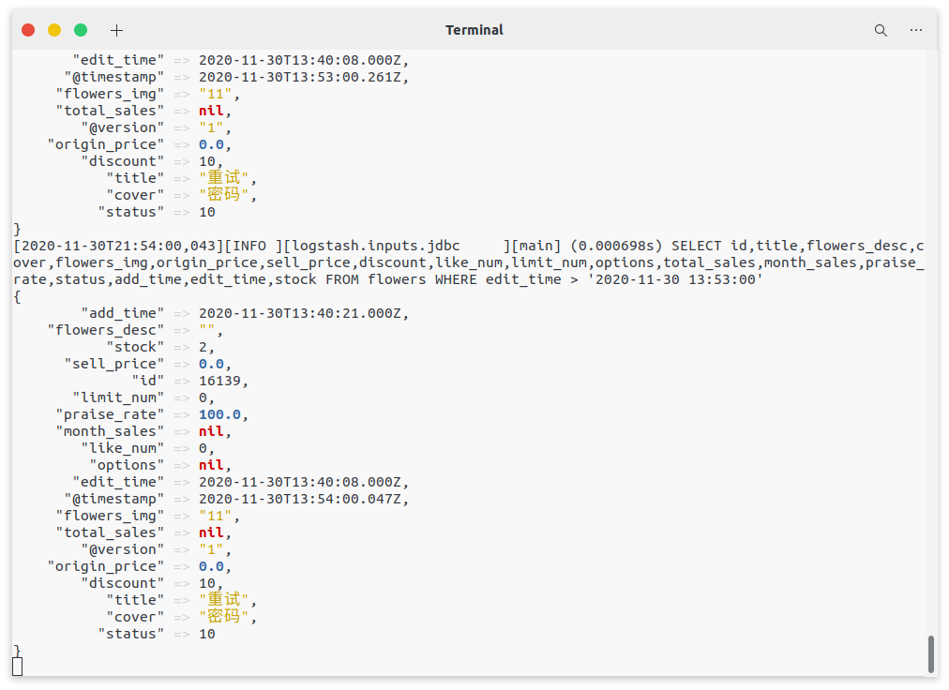The width and height of the screenshot is (949, 690).
Task: Click the id value 16139
Action: [224, 381]
